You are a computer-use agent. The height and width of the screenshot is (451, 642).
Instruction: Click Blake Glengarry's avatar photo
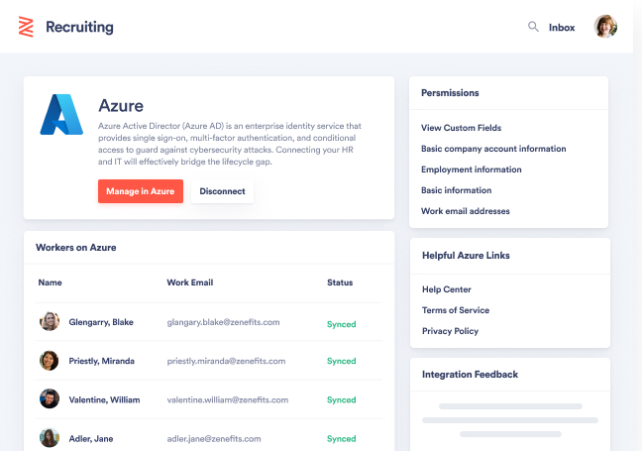[50, 321]
